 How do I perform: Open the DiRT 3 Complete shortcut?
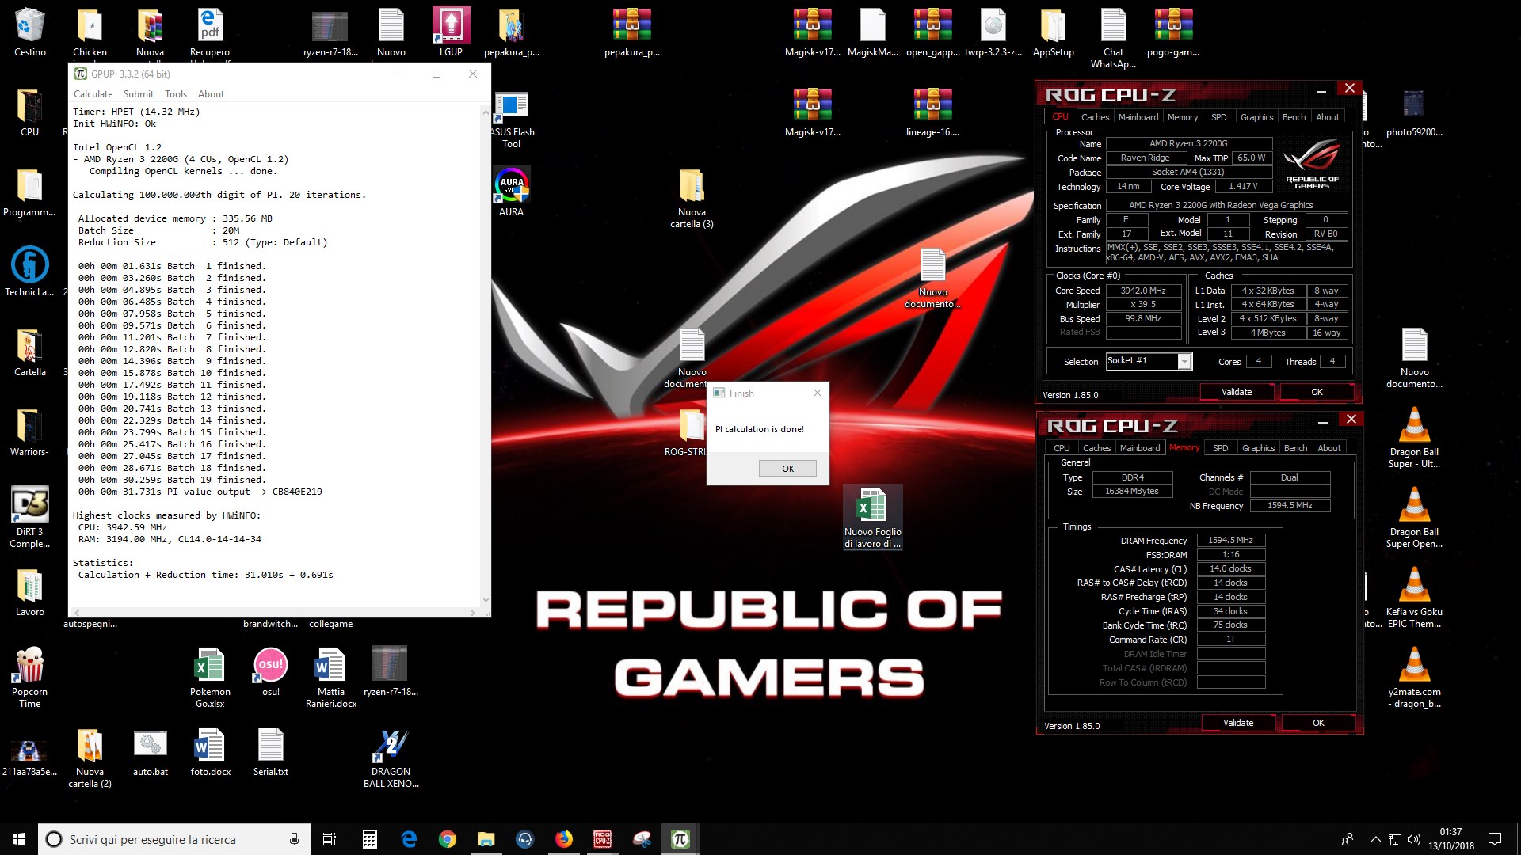(x=30, y=516)
